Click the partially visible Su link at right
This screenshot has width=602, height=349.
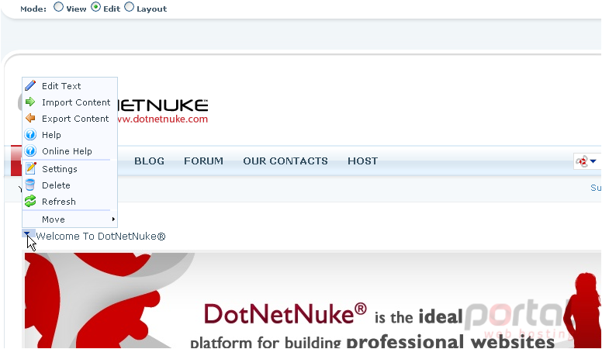click(x=596, y=188)
